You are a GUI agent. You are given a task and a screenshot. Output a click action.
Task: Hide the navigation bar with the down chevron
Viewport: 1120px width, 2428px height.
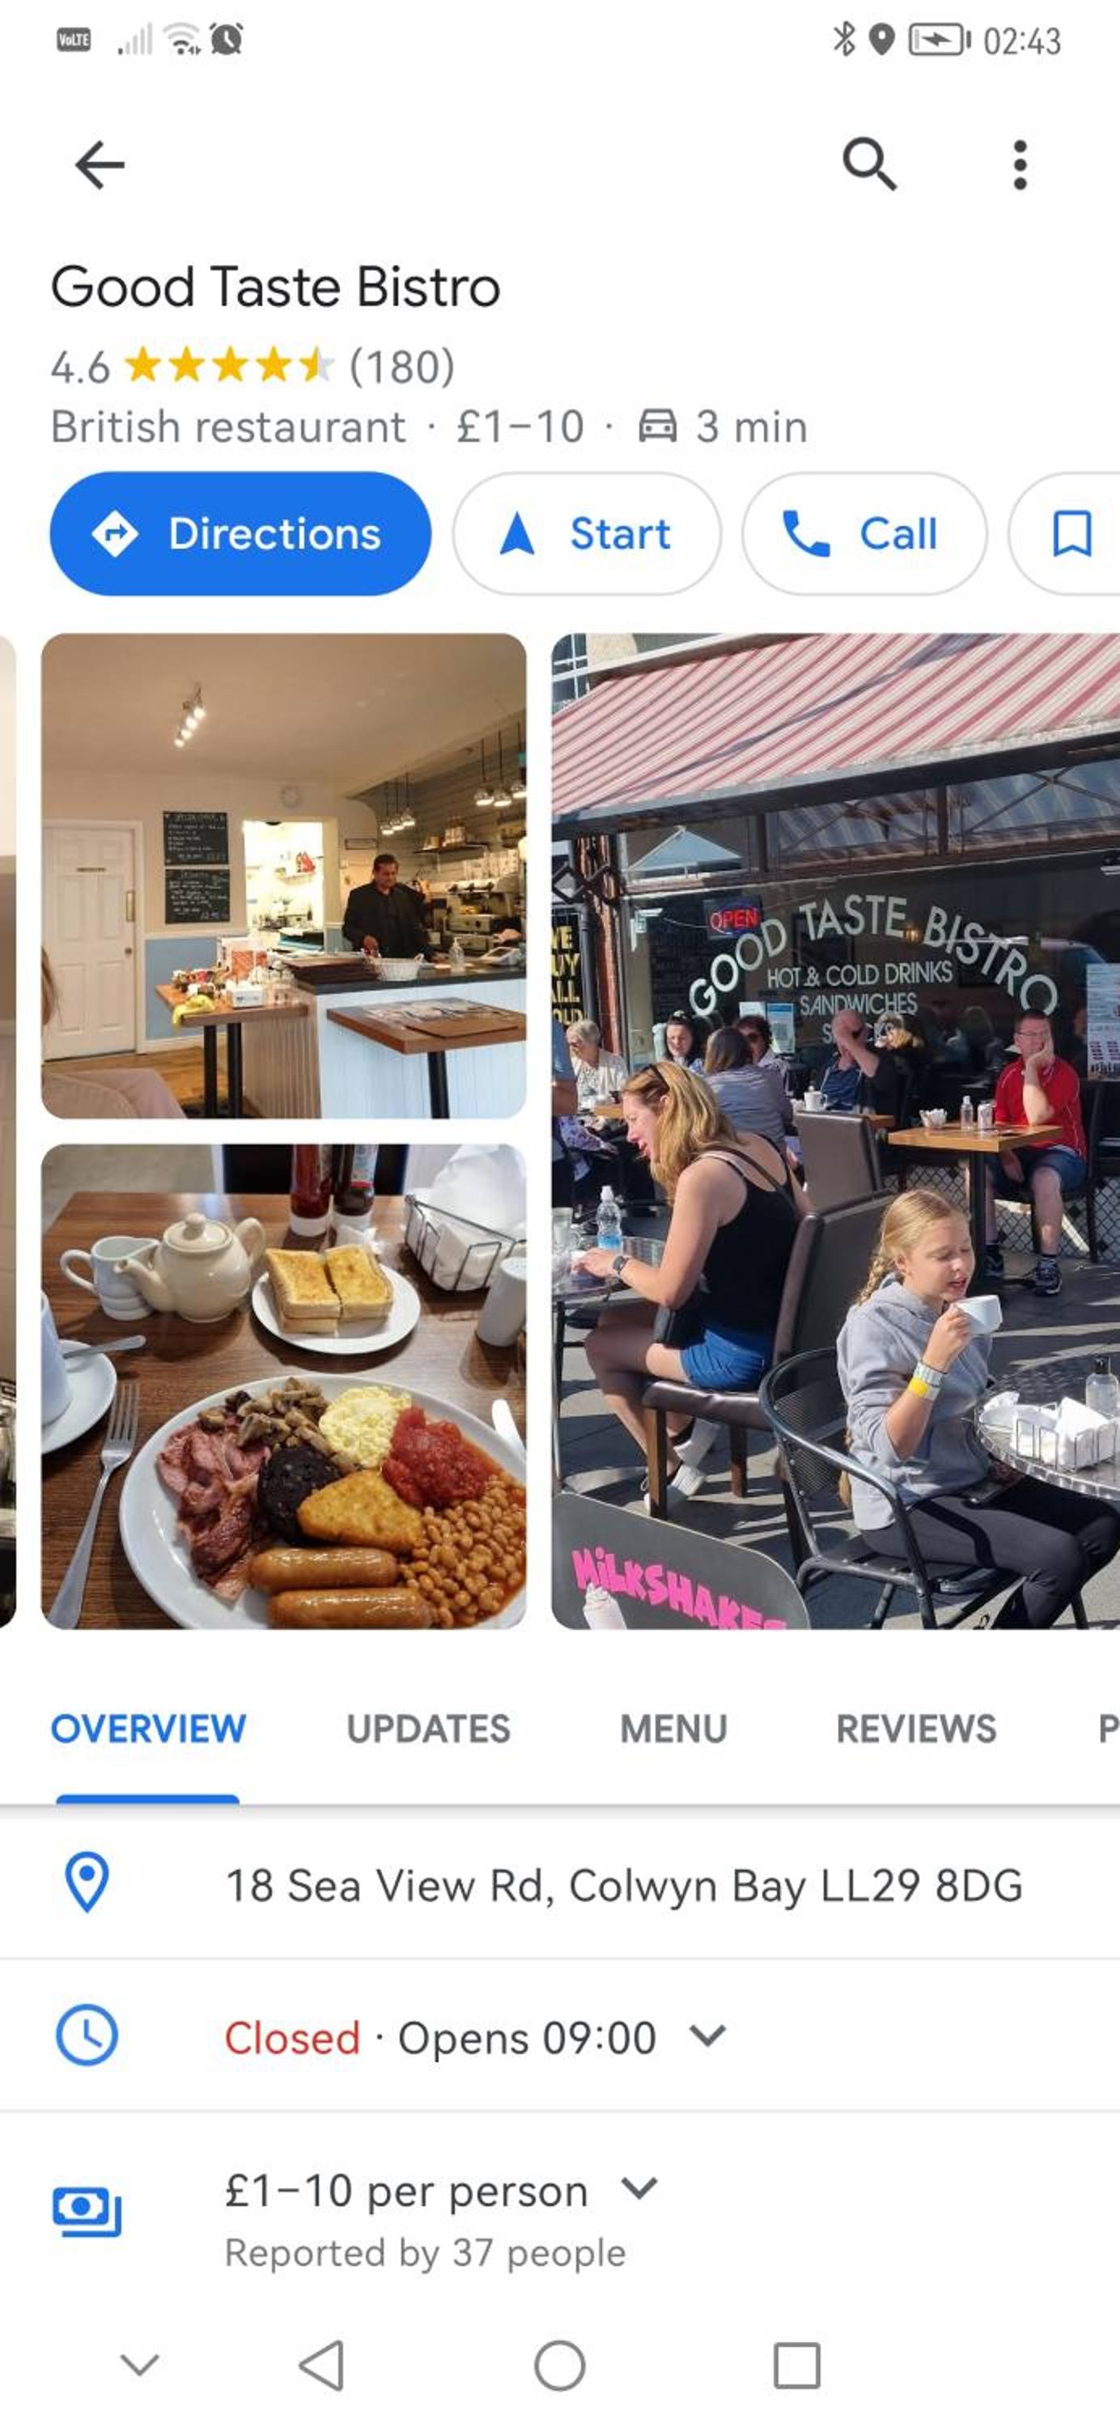click(x=139, y=2365)
